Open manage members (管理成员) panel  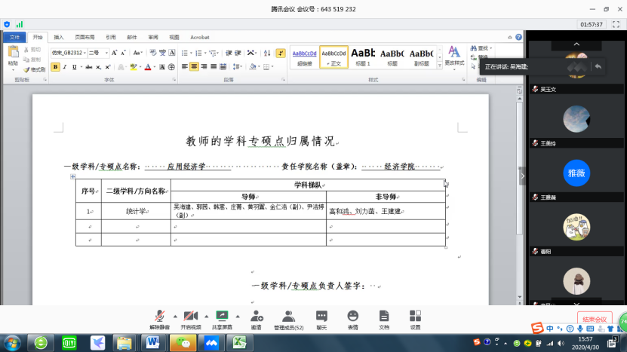point(288,317)
